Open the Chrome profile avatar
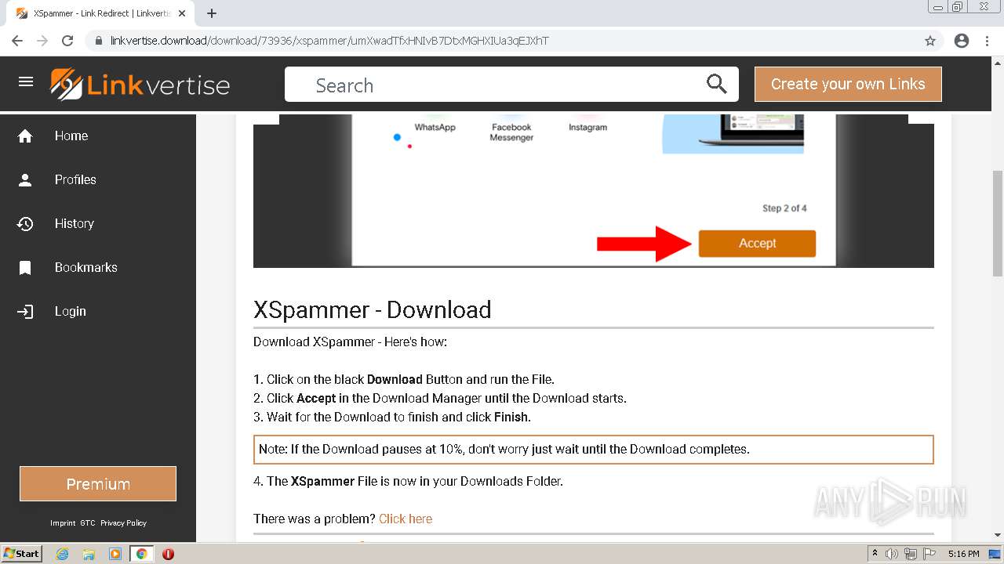This screenshot has height=564, width=1004. (x=962, y=41)
